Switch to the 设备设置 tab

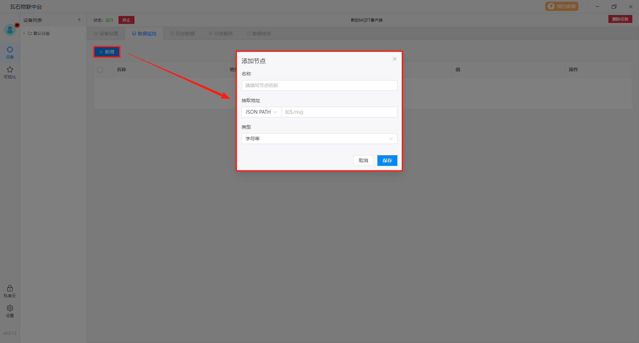(x=106, y=34)
